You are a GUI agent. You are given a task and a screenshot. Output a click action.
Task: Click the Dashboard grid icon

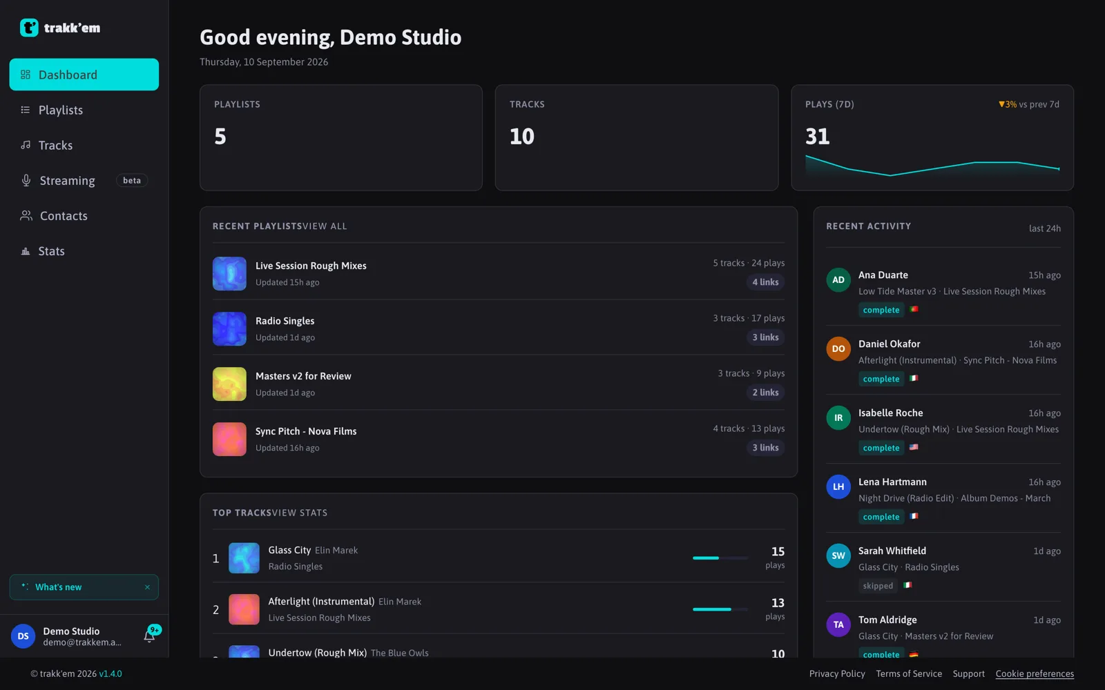click(26, 75)
